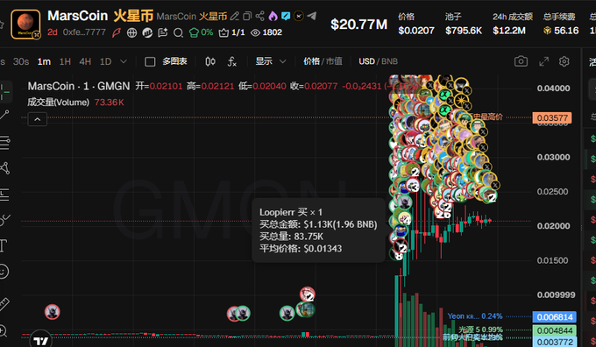
Task: Click the Yeon KR 0.24% marker label
Action: coord(475,316)
